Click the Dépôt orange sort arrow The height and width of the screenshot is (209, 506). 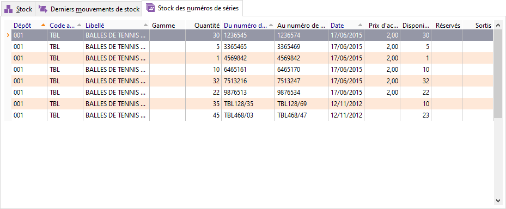pos(43,25)
